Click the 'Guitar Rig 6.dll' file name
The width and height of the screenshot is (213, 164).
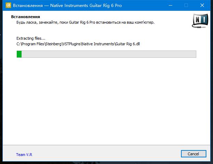click(127, 44)
